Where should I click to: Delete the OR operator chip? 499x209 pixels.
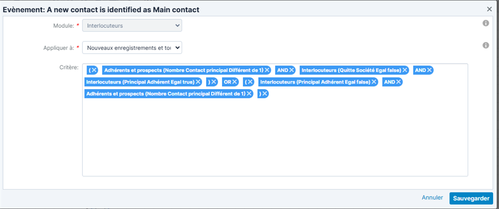pyautogui.click(x=235, y=82)
